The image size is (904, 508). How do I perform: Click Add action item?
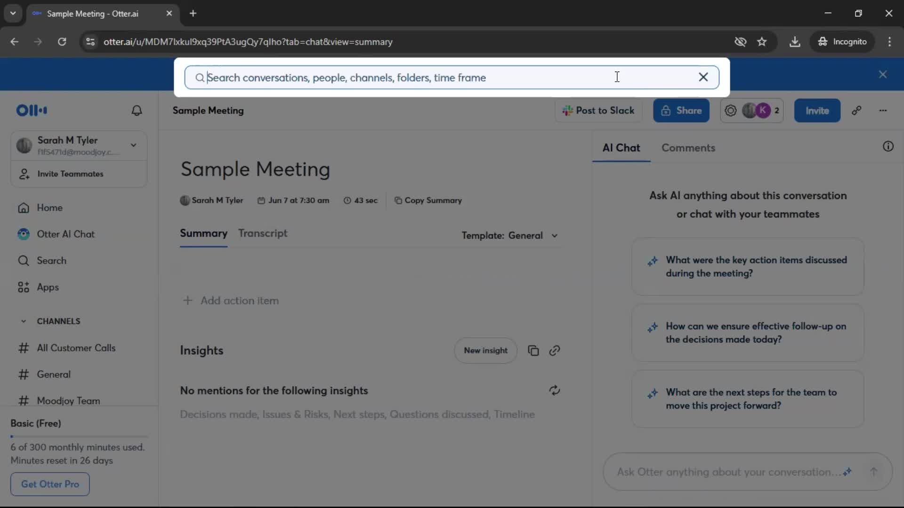(x=231, y=301)
